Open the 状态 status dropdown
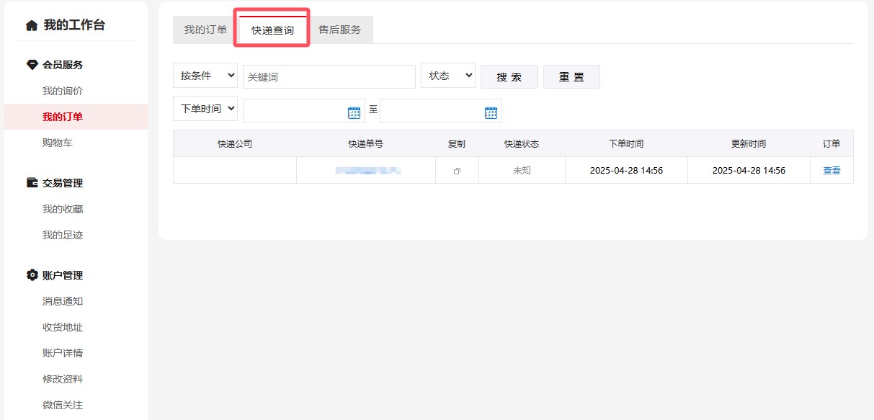The height and width of the screenshot is (420, 874). (x=447, y=76)
